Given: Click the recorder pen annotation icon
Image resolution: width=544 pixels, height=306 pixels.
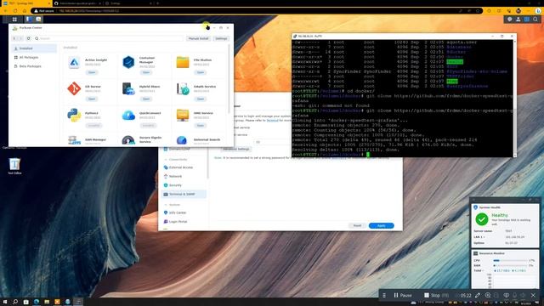Looking at the screenshot, I should 478,295.
